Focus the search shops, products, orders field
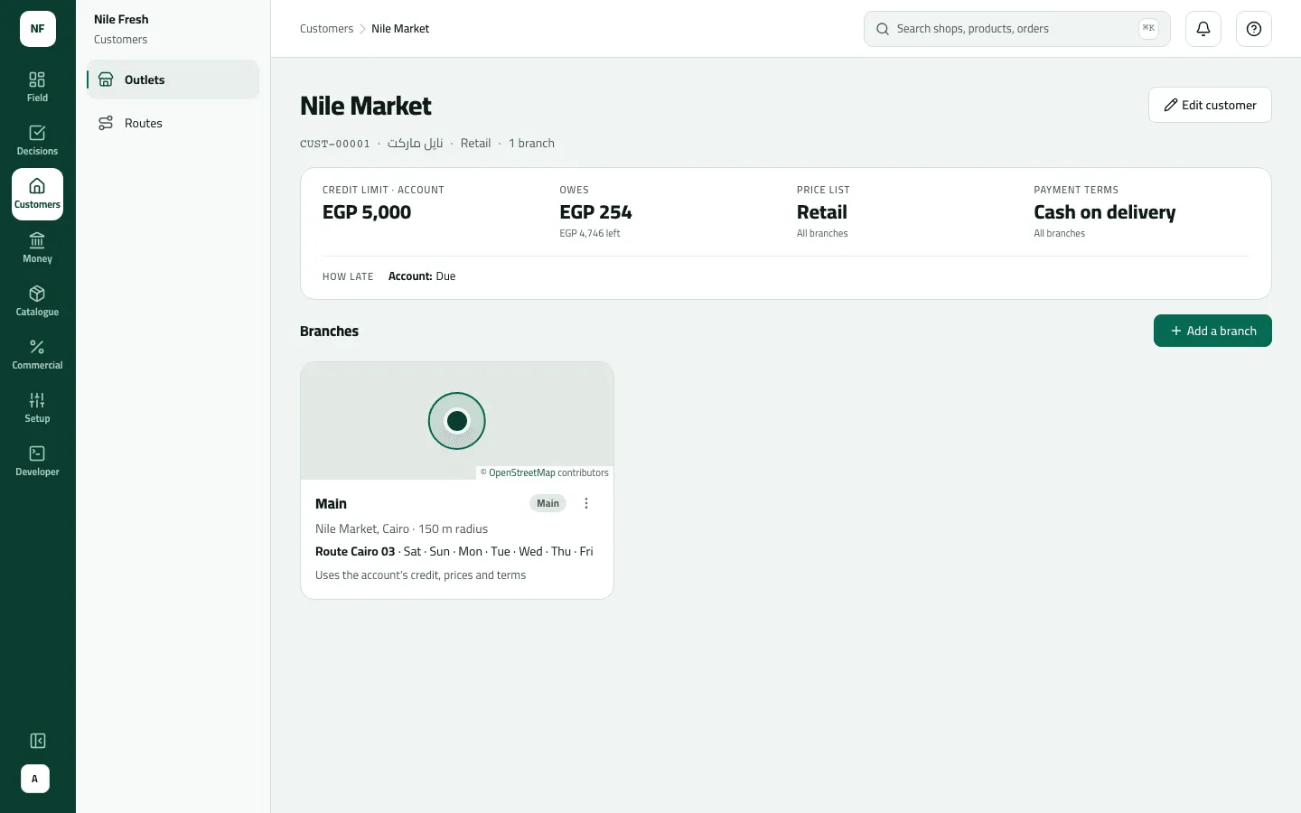 [x=1017, y=29]
